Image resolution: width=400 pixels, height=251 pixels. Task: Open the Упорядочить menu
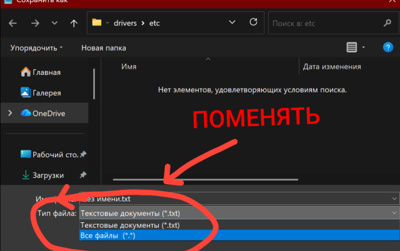[x=36, y=48]
